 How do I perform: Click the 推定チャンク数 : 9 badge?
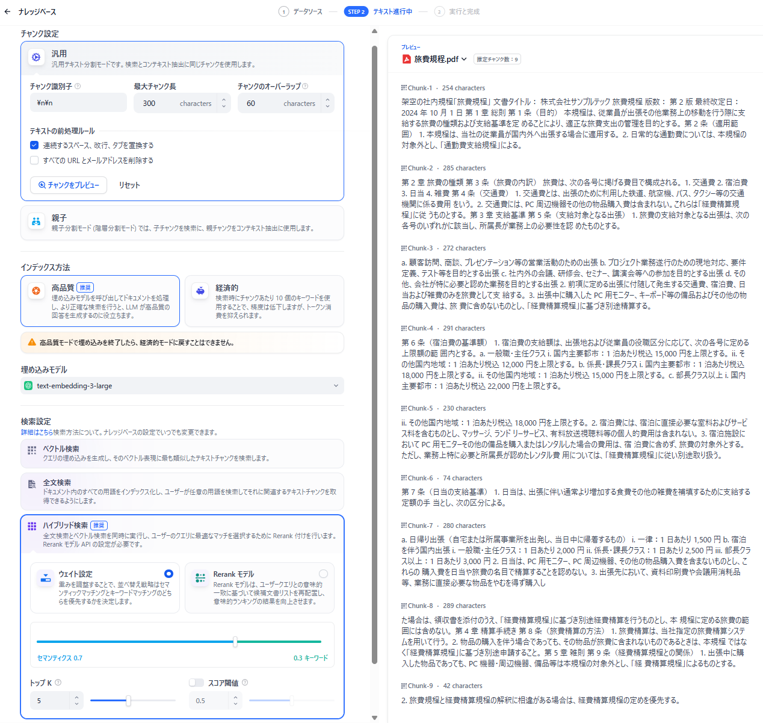click(497, 59)
